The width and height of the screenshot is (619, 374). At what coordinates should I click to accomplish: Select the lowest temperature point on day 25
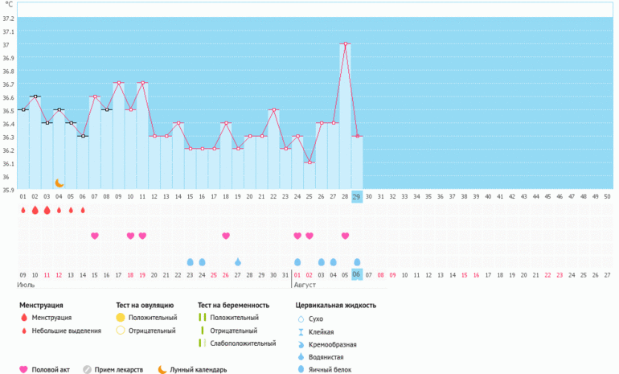click(309, 162)
